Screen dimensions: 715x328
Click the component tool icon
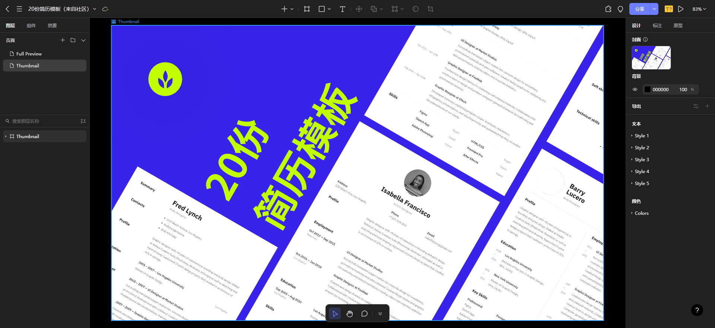pos(359,9)
